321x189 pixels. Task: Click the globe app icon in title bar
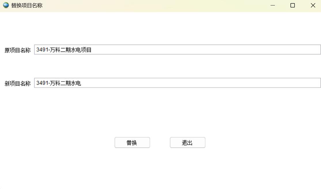pos(6,5)
